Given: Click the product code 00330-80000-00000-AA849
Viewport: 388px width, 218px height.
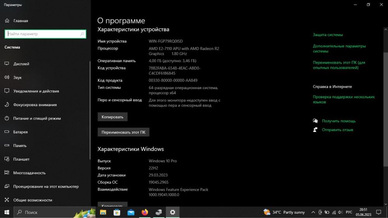Looking at the screenshot, I should [173, 80].
